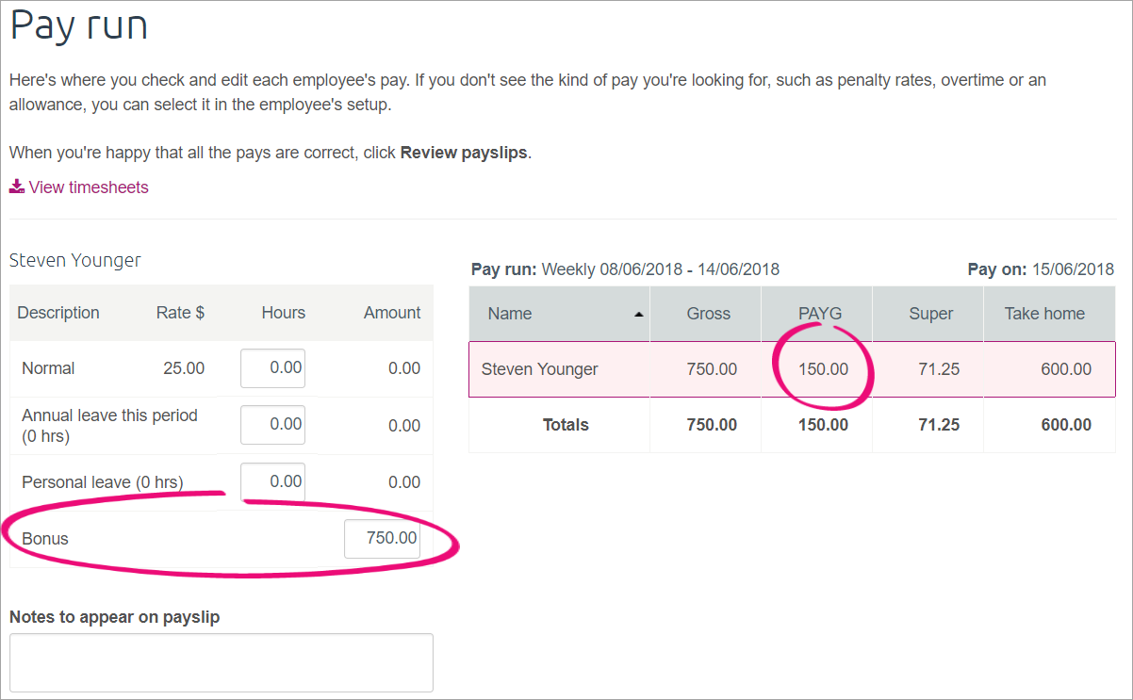Screen dimensions: 1133x700
Task: Click Steven Younger's PAYG amount 150.00
Action: click(x=823, y=369)
